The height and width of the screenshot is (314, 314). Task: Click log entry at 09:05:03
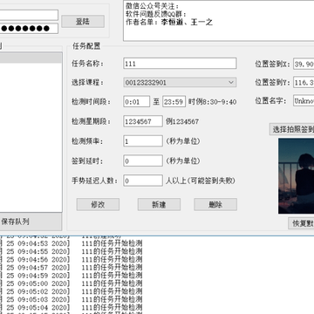[x=72, y=299]
